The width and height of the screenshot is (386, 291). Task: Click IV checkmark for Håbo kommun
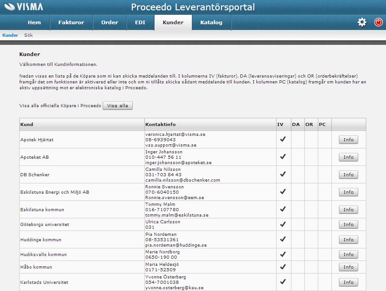click(283, 267)
